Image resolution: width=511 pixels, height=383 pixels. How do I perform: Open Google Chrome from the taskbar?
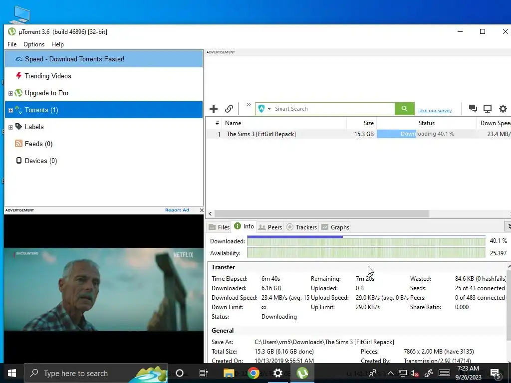[253, 373]
